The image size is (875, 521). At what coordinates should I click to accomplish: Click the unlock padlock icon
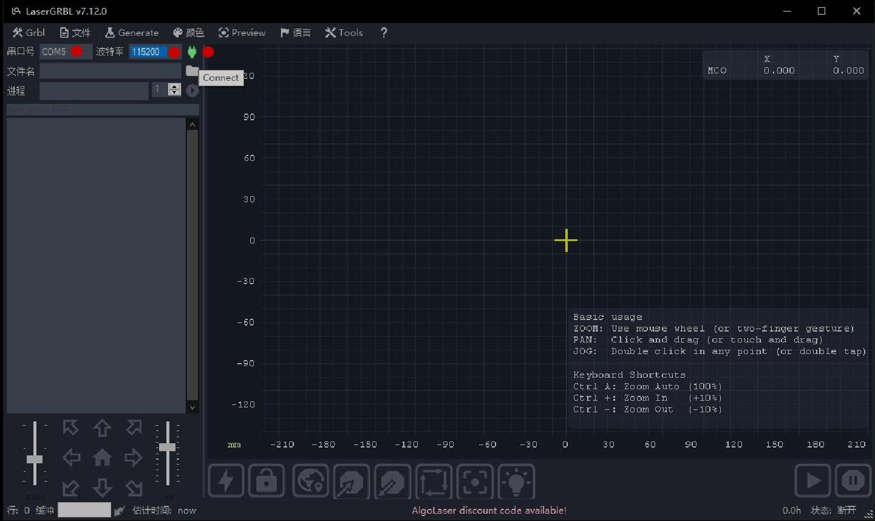(x=267, y=482)
